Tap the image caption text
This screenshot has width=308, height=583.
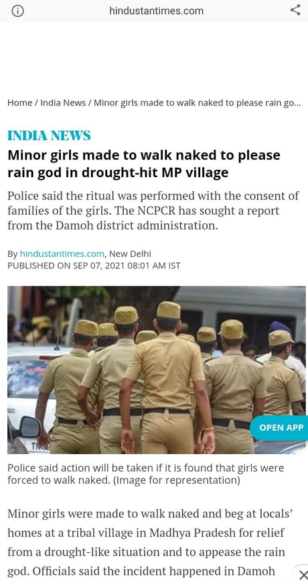click(x=145, y=474)
